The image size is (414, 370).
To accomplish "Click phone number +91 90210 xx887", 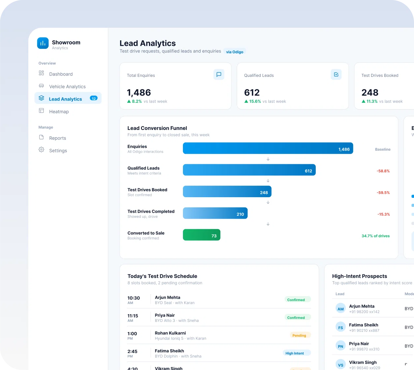I will click(364, 330).
